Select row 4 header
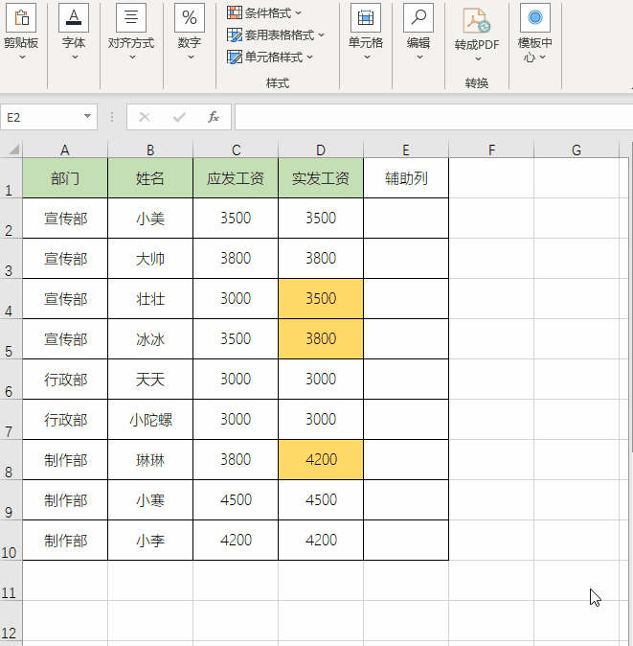Screen dimensions: 633x646 11,299
